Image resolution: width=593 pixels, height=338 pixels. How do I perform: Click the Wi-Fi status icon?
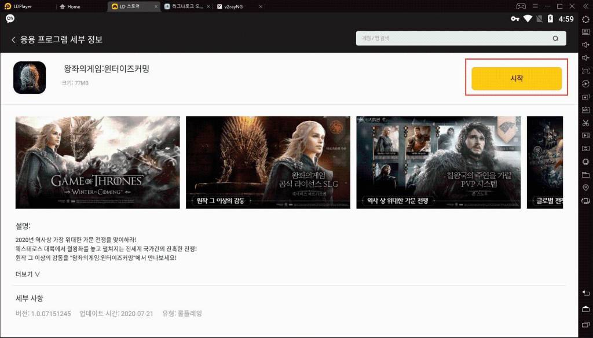(528, 19)
